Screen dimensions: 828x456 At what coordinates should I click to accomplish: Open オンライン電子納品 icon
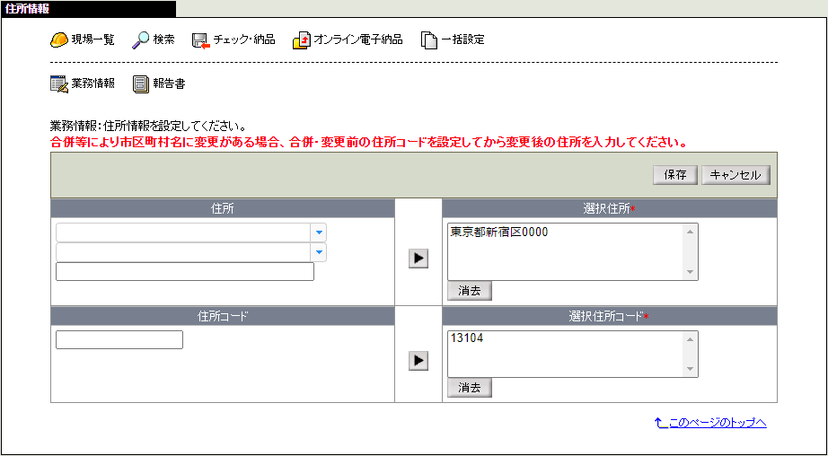coord(302,40)
